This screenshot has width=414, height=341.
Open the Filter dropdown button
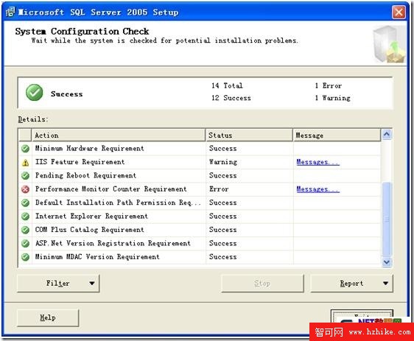pyautogui.click(x=58, y=284)
